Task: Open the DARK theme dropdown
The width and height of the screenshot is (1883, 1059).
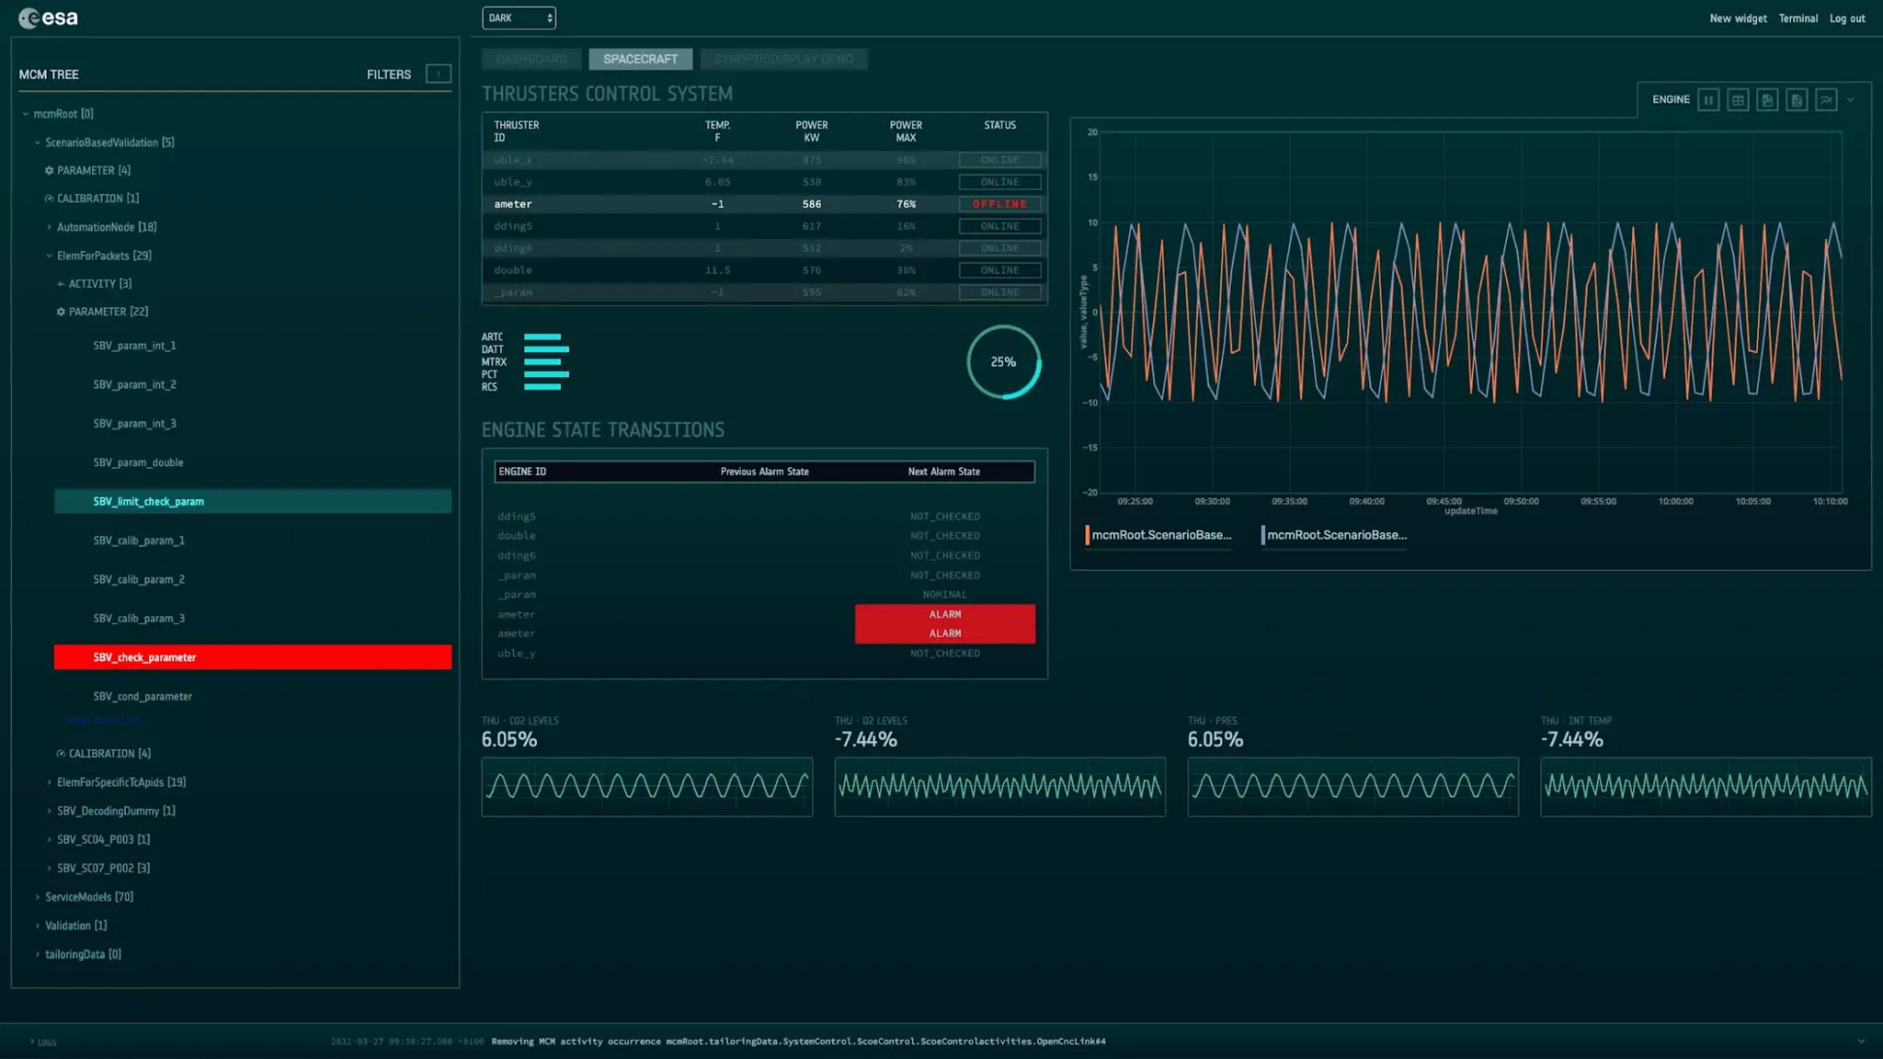Action: pyautogui.click(x=519, y=18)
